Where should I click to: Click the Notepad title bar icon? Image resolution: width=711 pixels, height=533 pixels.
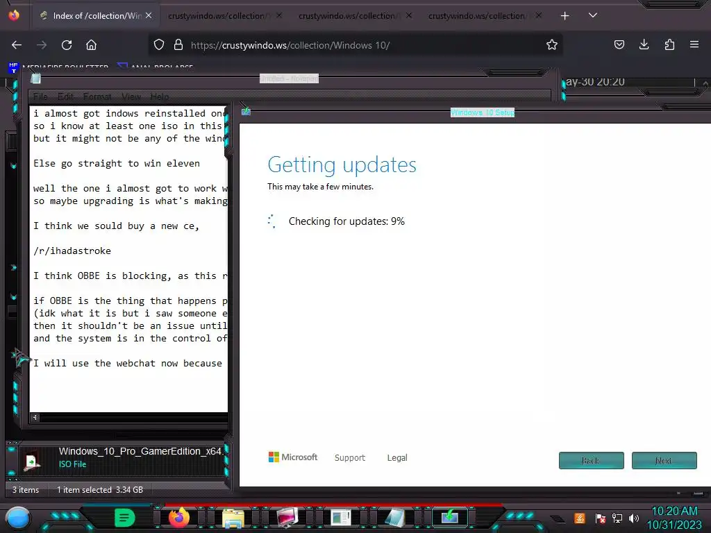click(36, 79)
